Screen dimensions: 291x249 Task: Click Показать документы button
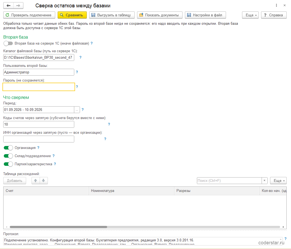pyautogui.click(x=160, y=15)
